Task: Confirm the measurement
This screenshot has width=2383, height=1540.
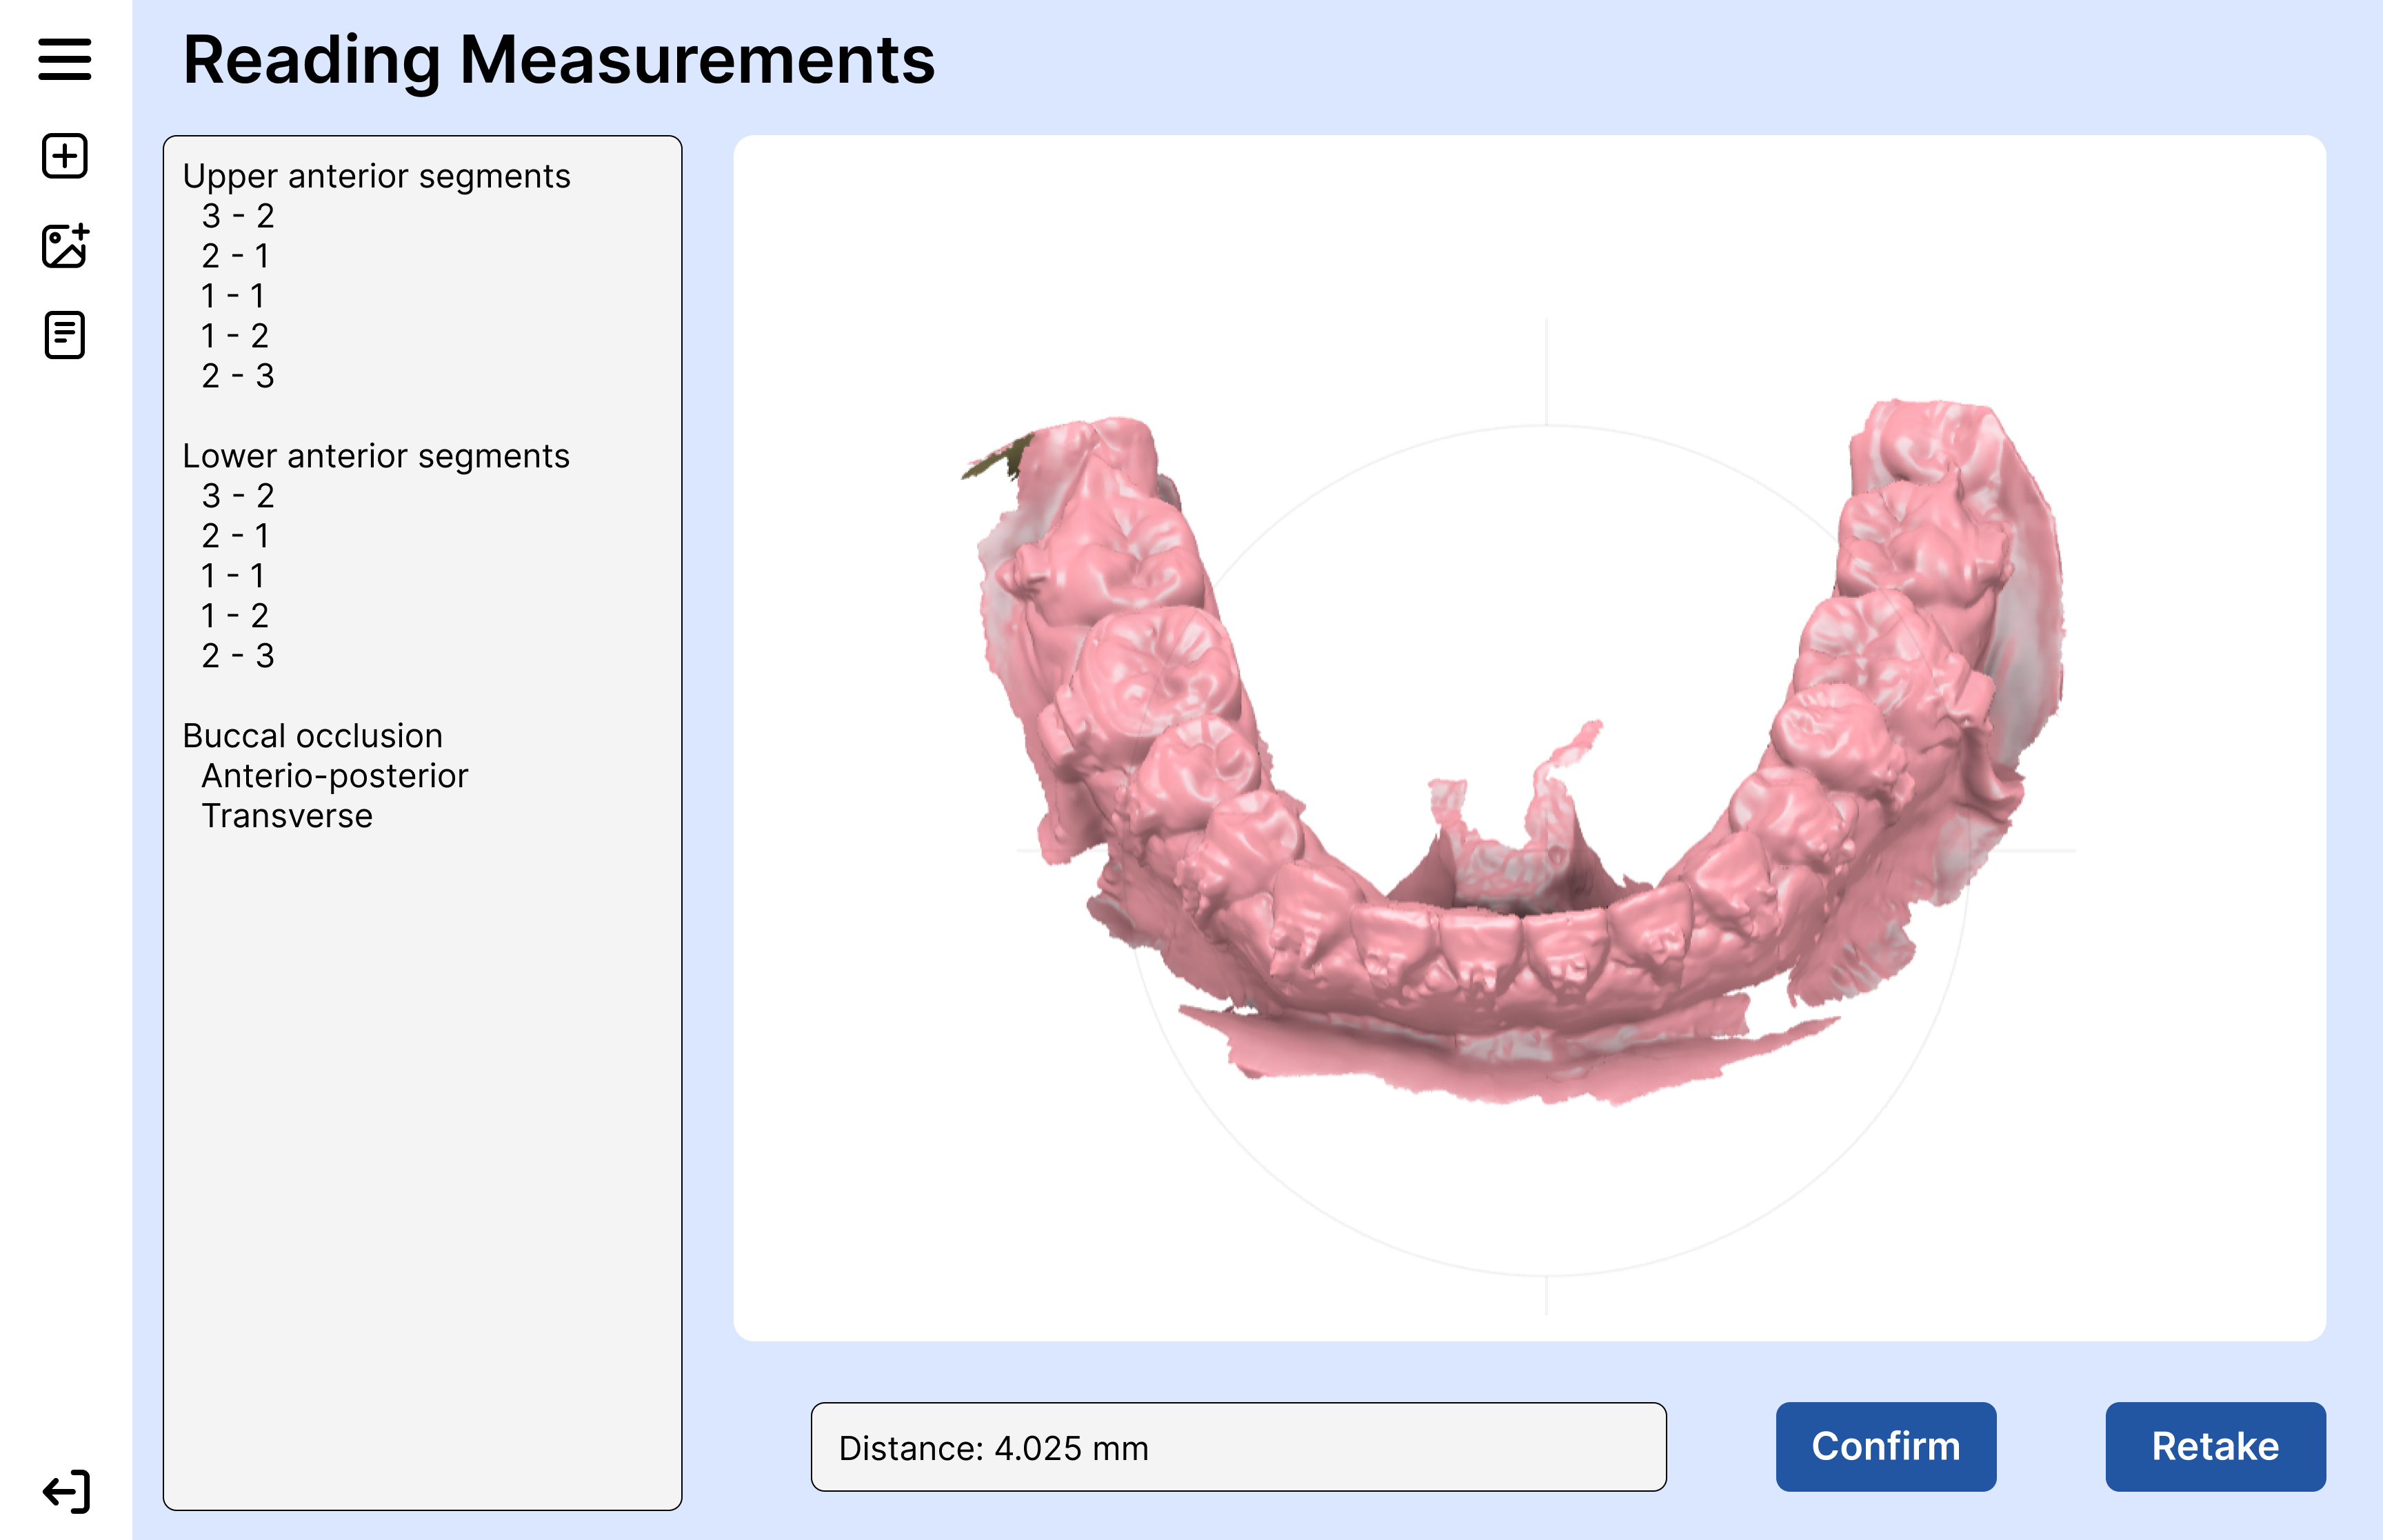Action: (1886, 1447)
